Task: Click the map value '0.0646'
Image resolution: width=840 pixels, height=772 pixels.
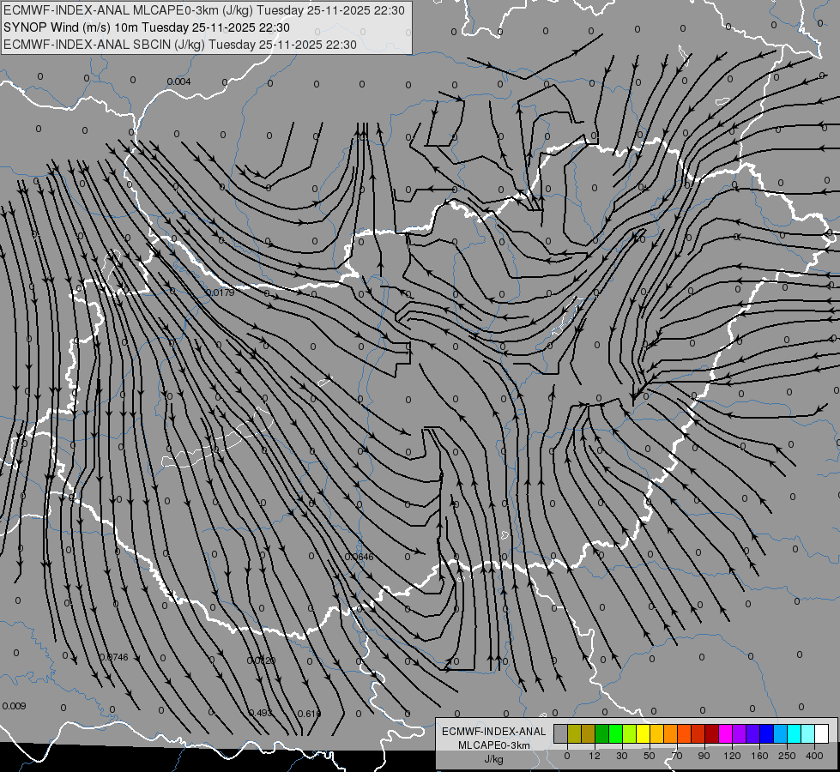Action: point(359,557)
